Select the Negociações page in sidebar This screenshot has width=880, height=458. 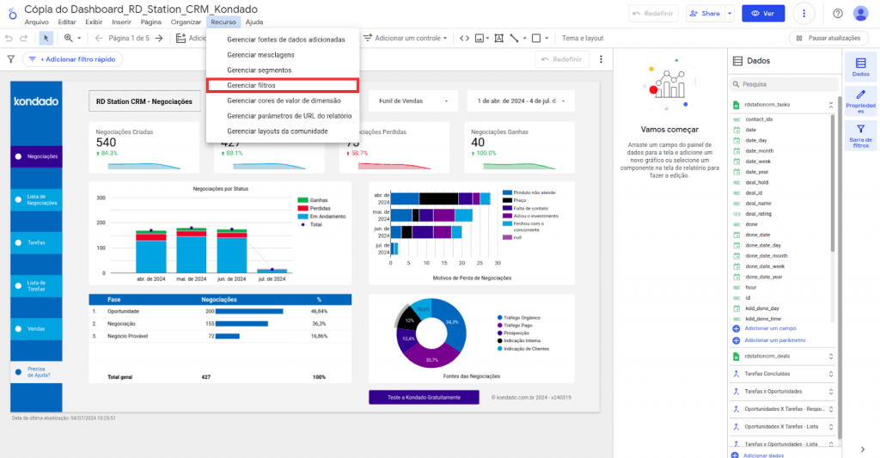tap(36, 156)
